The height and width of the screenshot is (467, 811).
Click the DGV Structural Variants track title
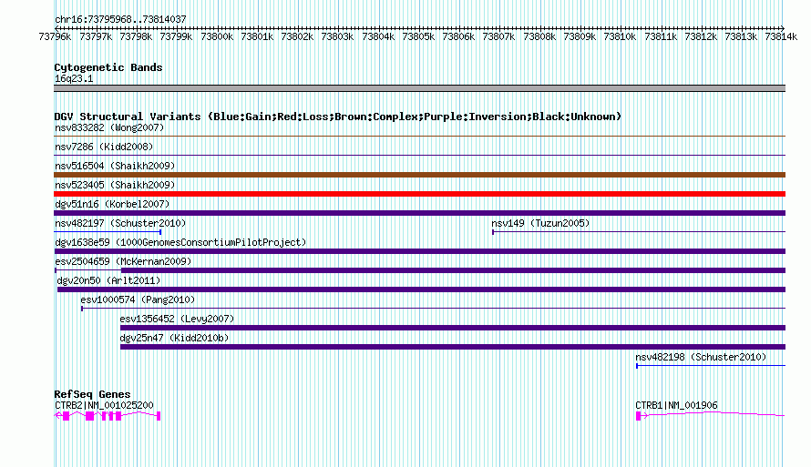pos(338,117)
